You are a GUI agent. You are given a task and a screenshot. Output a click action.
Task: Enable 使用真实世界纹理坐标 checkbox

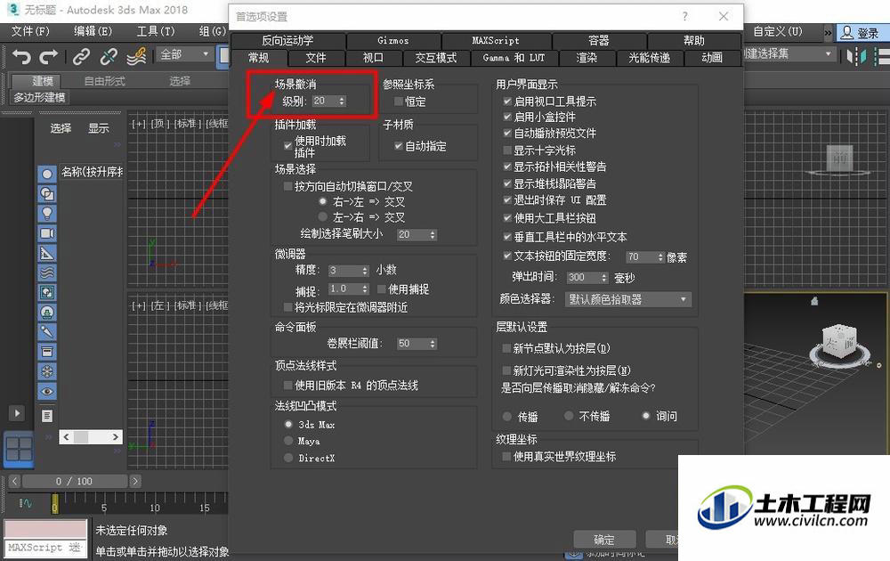point(507,456)
